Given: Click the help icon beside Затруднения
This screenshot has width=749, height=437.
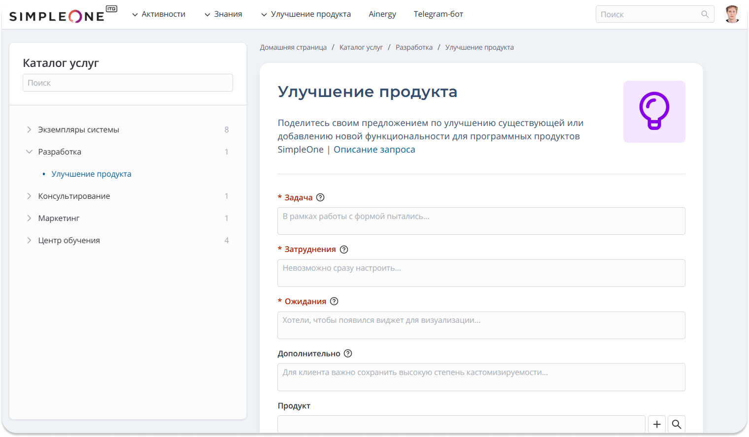Looking at the screenshot, I should pyautogui.click(x=343, y=249).
